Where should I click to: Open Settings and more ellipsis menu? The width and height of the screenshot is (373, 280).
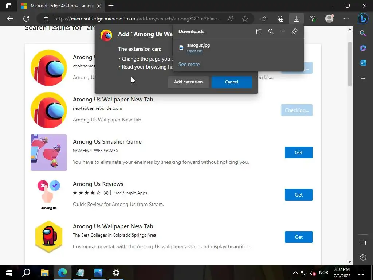point(346,19)
